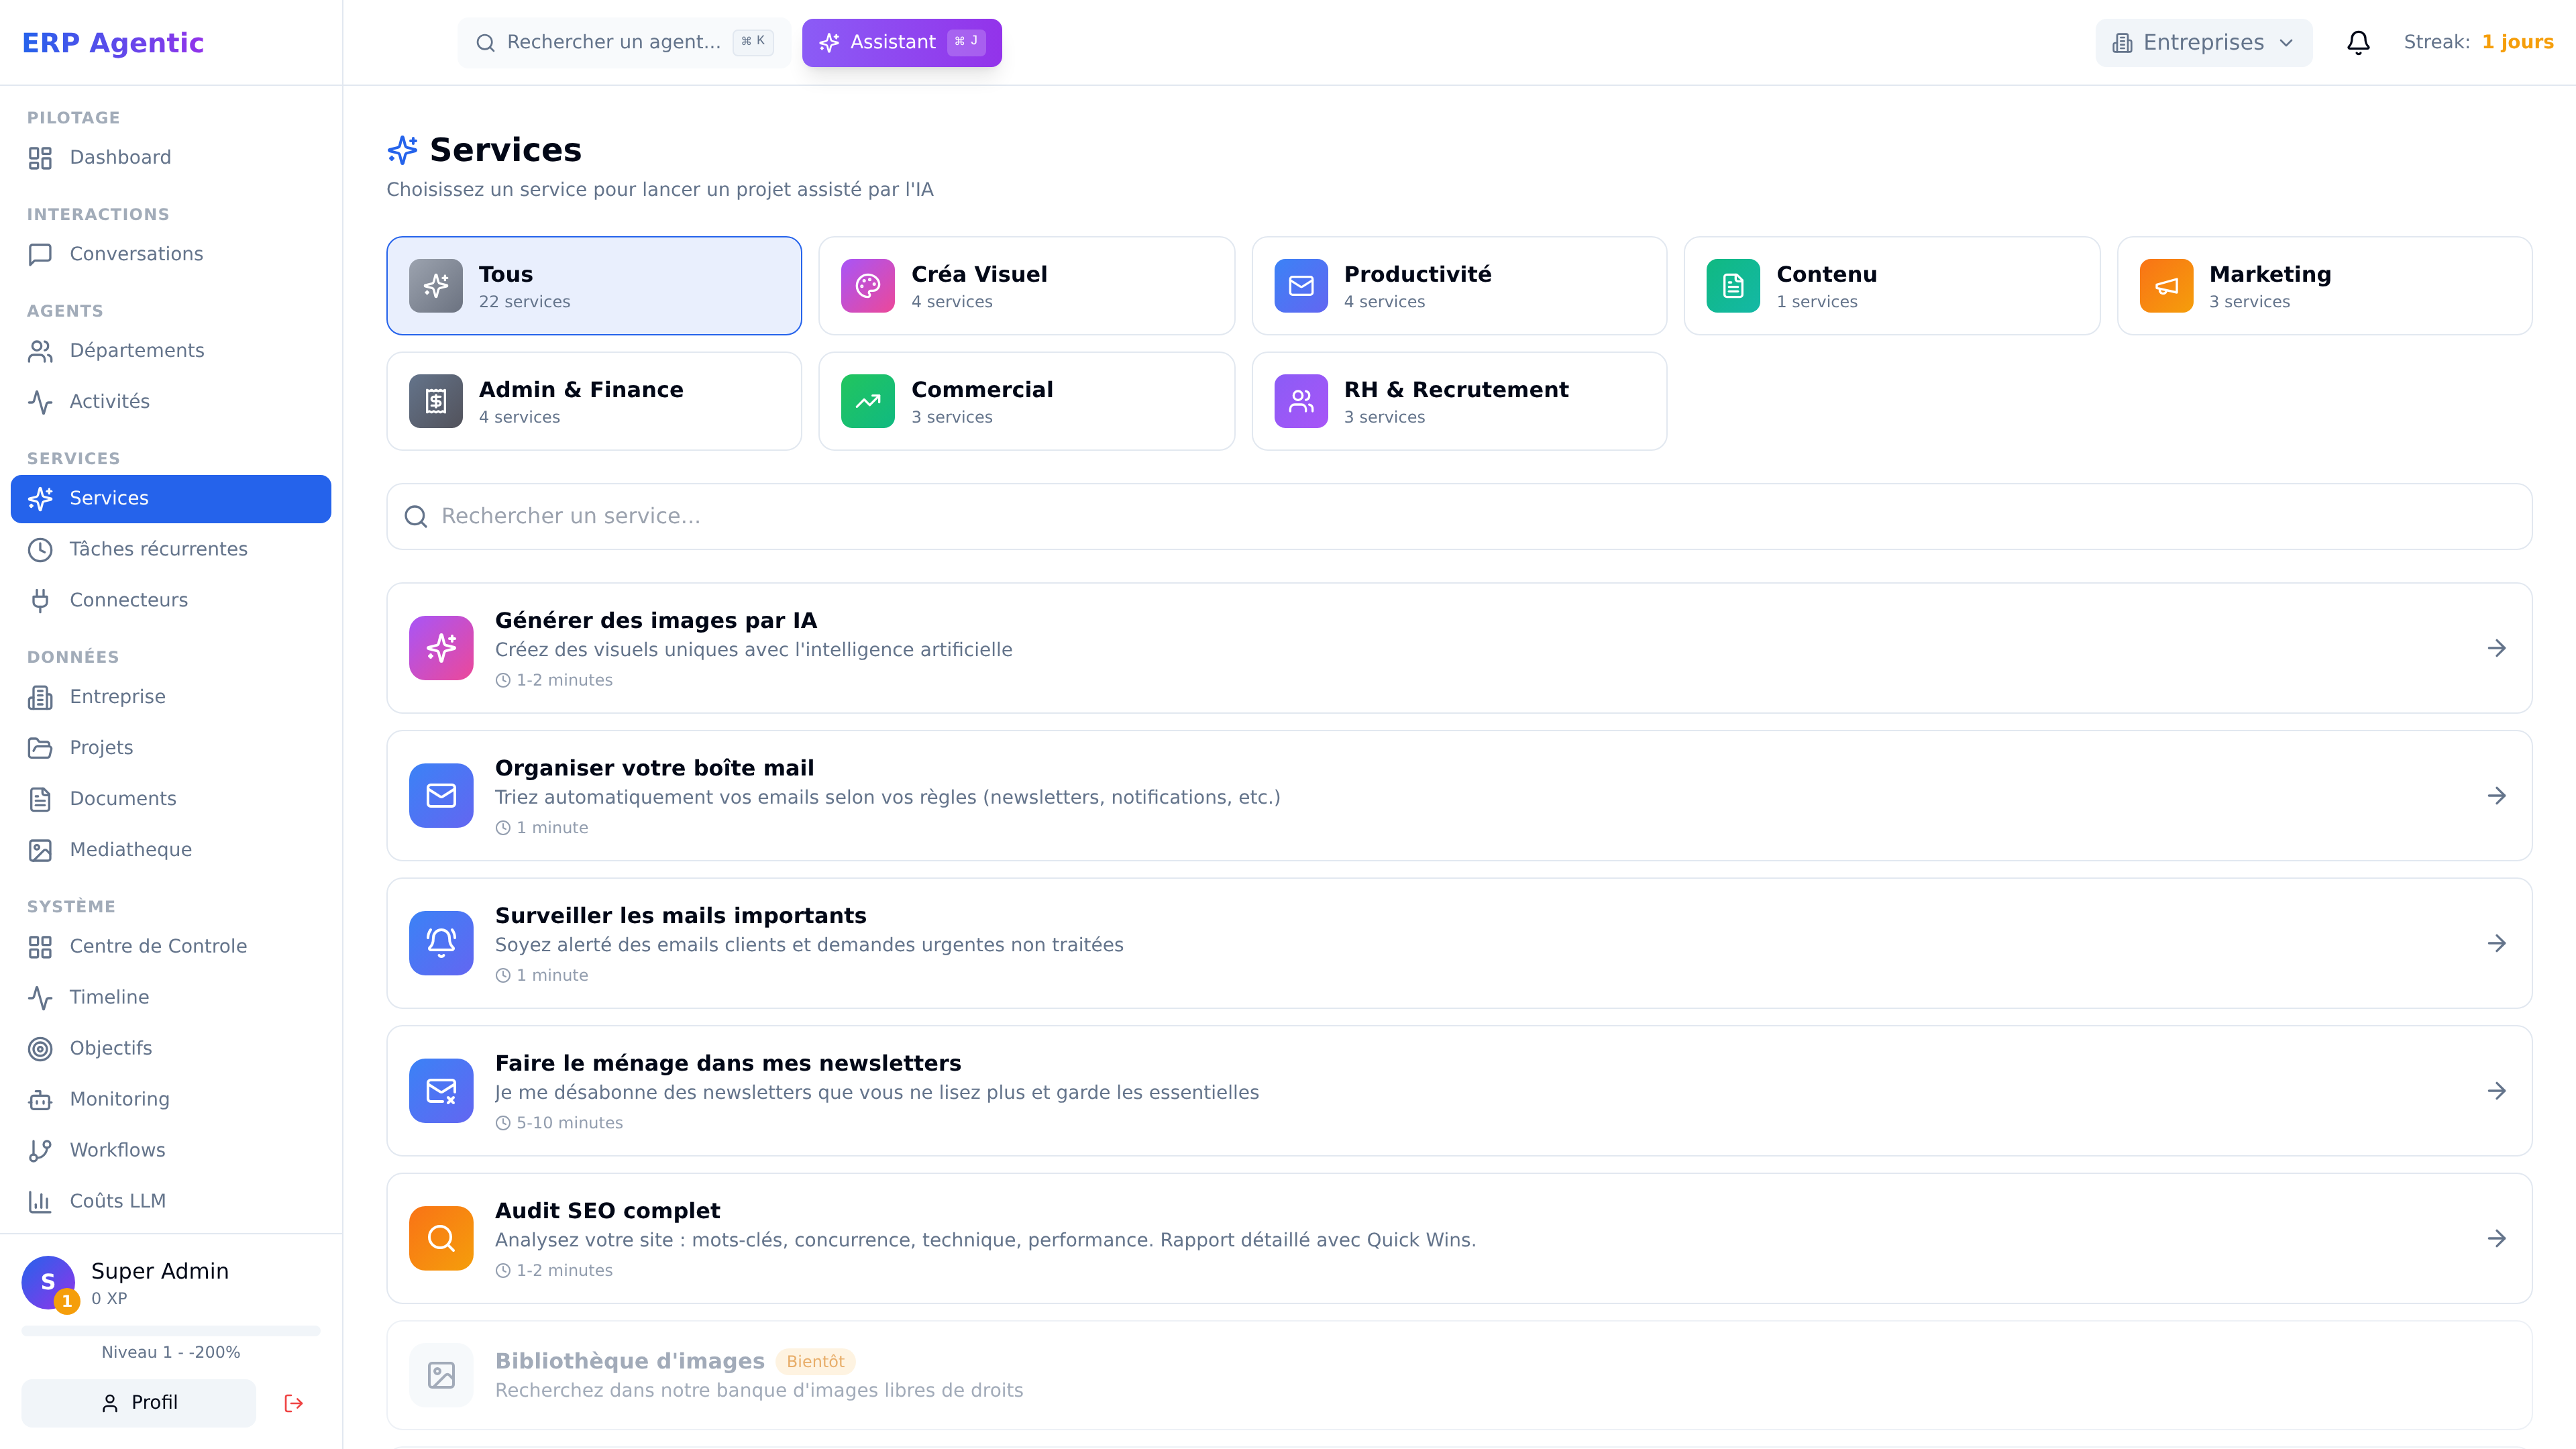Image resolution: width=2576 pixels, height=1449 pixels.
Task: Focus the Rechercher un service field
Action: [1459, 516]
